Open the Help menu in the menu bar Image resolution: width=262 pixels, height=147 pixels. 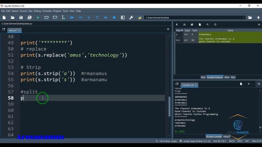click(x=78, y=11)
